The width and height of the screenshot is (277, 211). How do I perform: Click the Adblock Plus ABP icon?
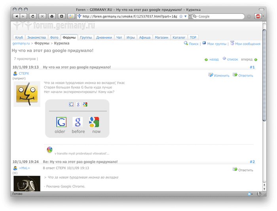pyautogui.click(x=258, y=16)
